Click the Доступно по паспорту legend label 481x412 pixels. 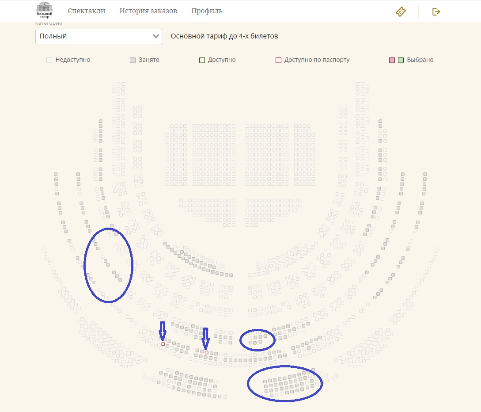[x=317, y=60]
